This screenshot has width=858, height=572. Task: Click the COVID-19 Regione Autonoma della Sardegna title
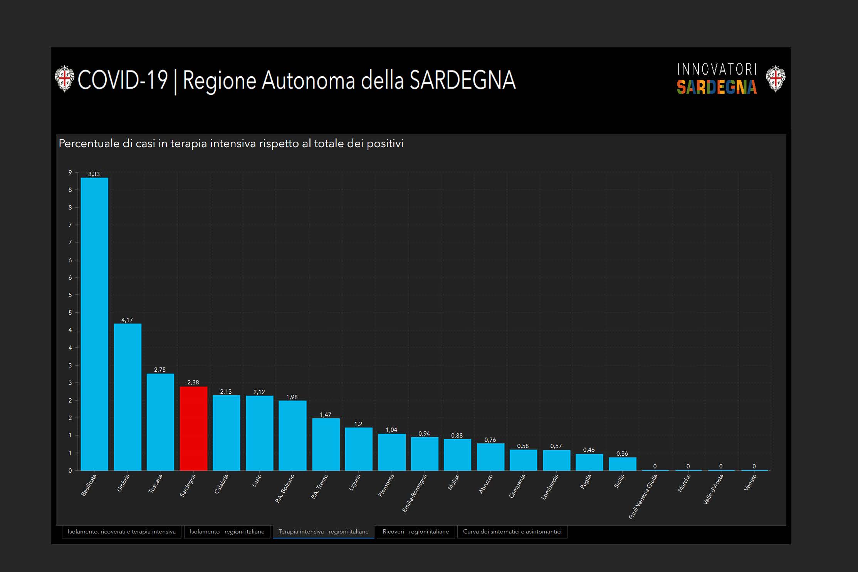[x=296, y=80]
